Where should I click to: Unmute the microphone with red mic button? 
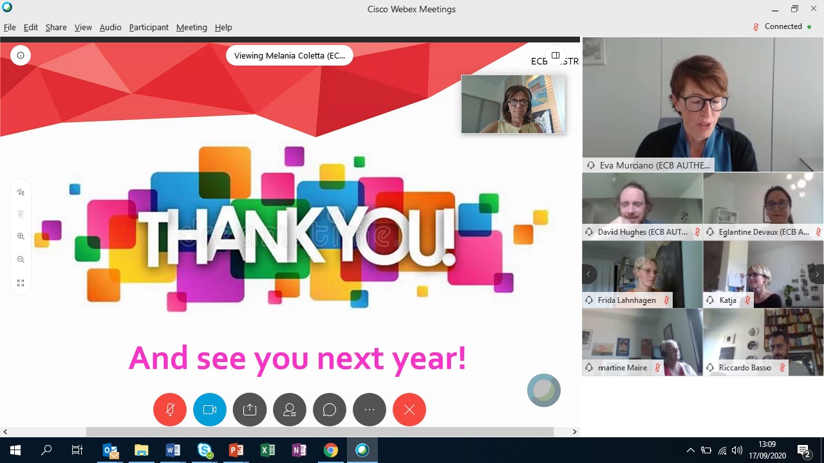point(170,410)
